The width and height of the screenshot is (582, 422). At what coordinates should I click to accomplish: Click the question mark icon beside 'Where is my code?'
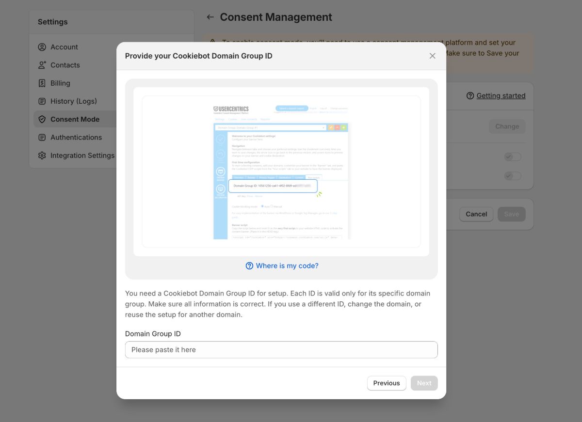click(249, 266)
